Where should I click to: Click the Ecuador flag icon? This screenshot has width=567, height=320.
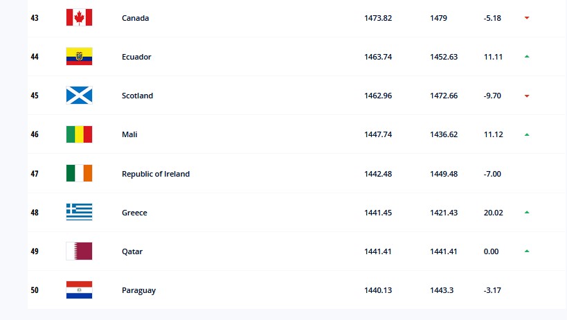pos(79,57)
